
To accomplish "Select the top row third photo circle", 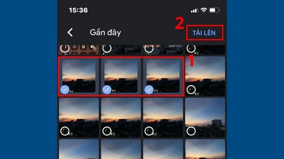I will pos(149,48).
